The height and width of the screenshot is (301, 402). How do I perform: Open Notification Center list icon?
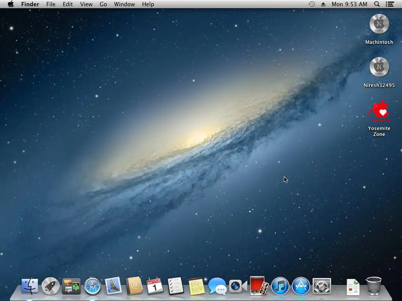390,4
